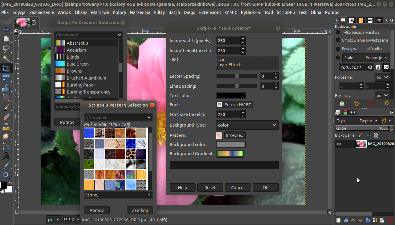Enable 'Tylko bieżąca warstwa' checkbox
The width and height of the screenshot is (395, 225).
tap(338, 32)
